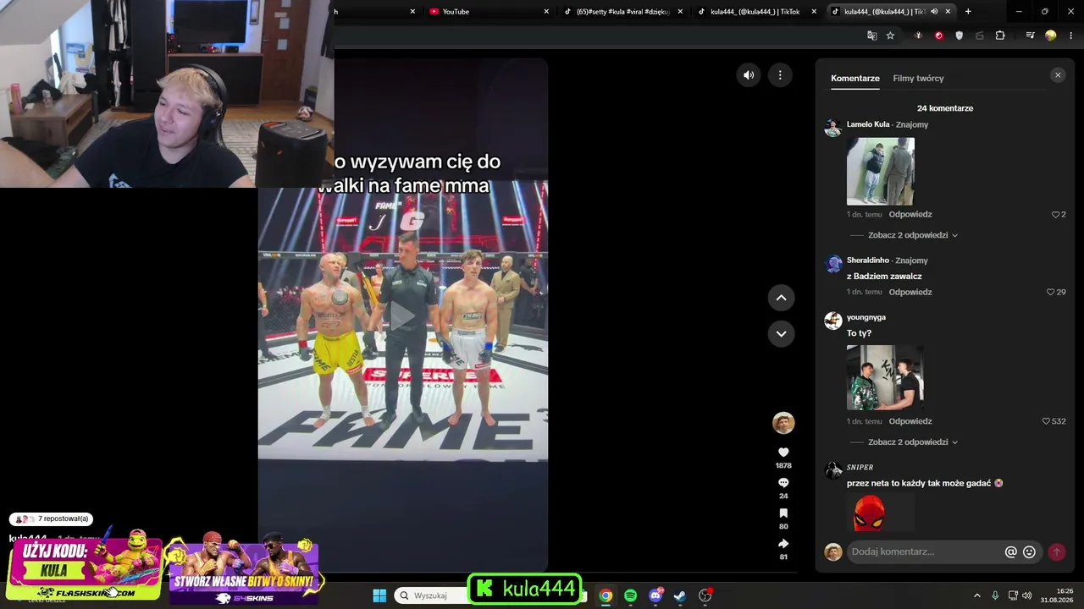
Task: Expand replies under youngnyga's comment
Action: pyautogui.click(x=913, y=442)
